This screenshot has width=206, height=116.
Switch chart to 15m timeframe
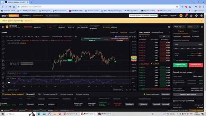(x=14, y=37)
